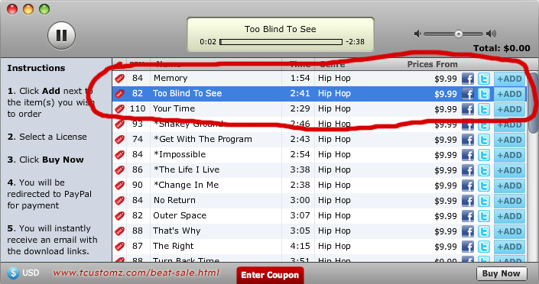
Task: Share The Right on Facebook
Action: tap(467, 247)
